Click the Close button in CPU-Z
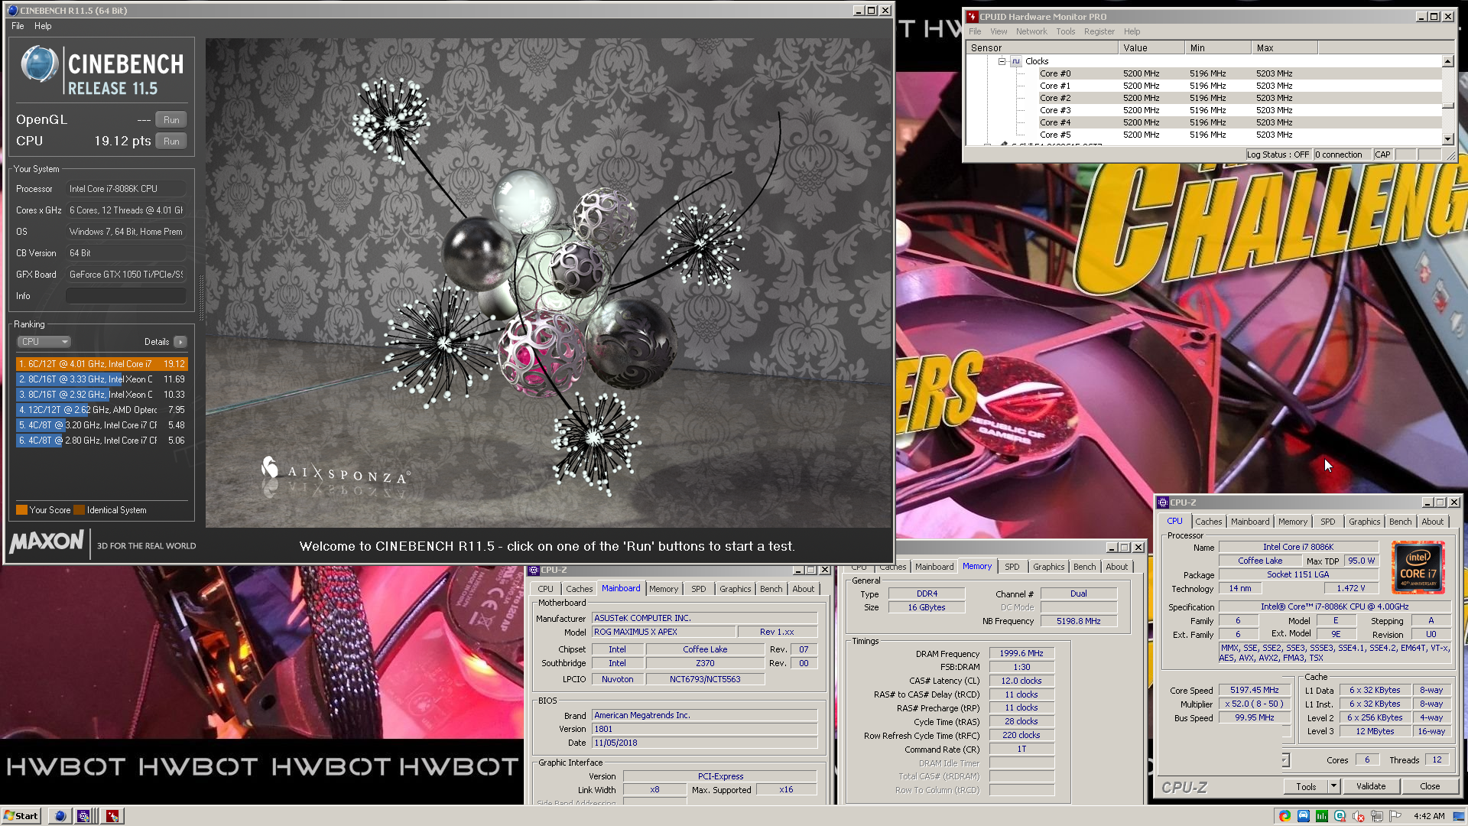The width and height of the screenshot is (1468, 826). pos(1429,786)
